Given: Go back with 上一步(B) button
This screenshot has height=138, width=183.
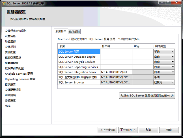Looking at the screenshot, I should click(107, 130).
